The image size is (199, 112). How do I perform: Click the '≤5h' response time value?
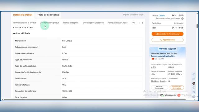pyautogui.click(x=153, y=74)
